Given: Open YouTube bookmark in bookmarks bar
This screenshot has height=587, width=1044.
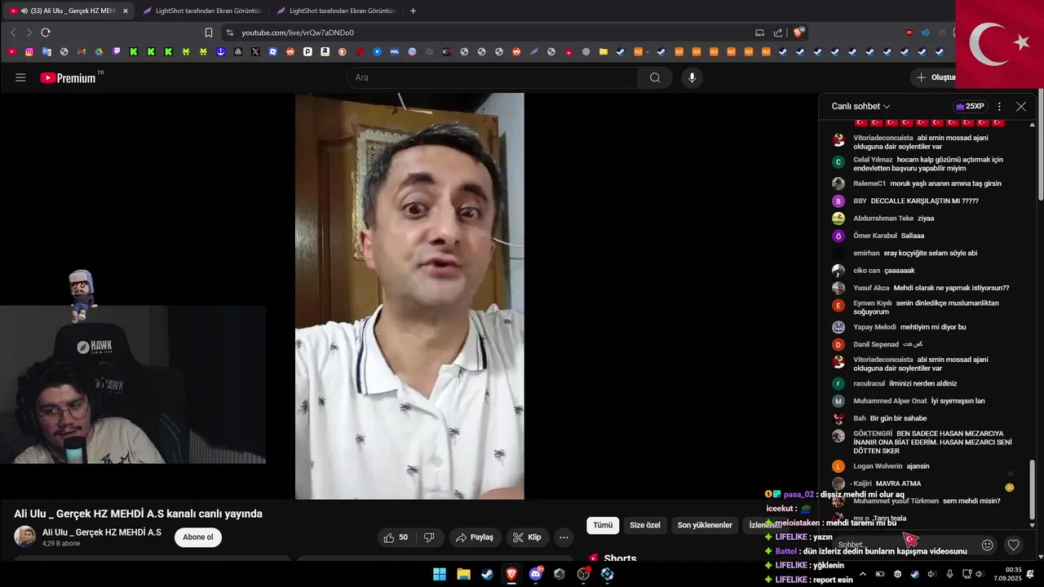Looking at the screenshot, I should coord(11,51).
